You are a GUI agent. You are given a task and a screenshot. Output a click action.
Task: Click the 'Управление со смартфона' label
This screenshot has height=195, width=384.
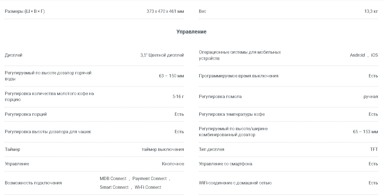(x=226, y=164)
